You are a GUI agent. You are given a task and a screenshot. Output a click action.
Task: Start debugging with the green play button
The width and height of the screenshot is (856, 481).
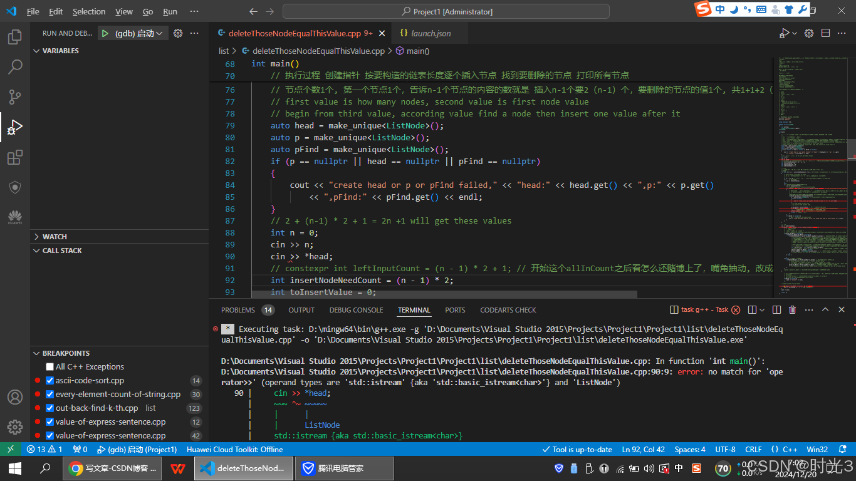[105, 33]
